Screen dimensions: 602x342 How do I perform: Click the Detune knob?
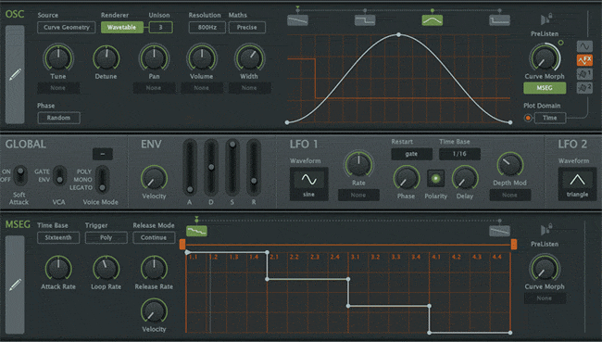106,57
